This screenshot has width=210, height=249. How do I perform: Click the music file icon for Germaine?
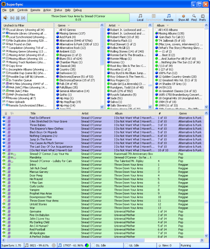click(x=9, y=212)
